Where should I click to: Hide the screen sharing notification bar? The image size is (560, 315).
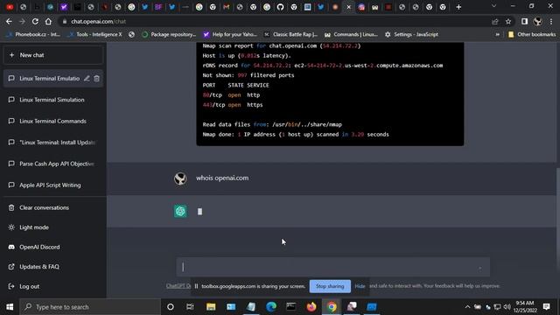click(360, 286)
